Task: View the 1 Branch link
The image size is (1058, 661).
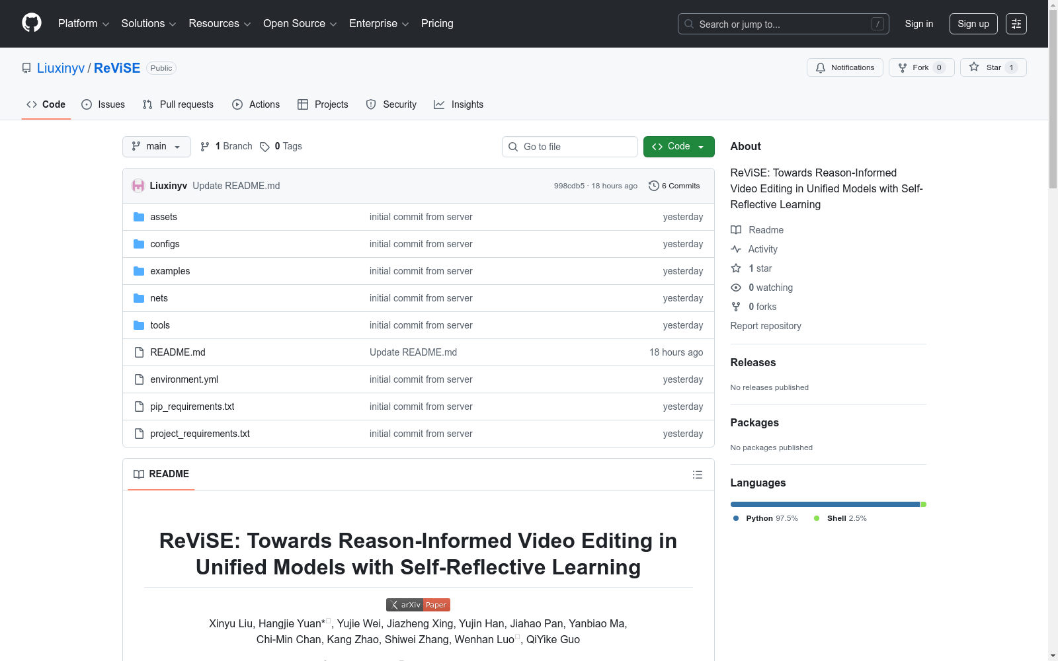Action: pos(226,146)
